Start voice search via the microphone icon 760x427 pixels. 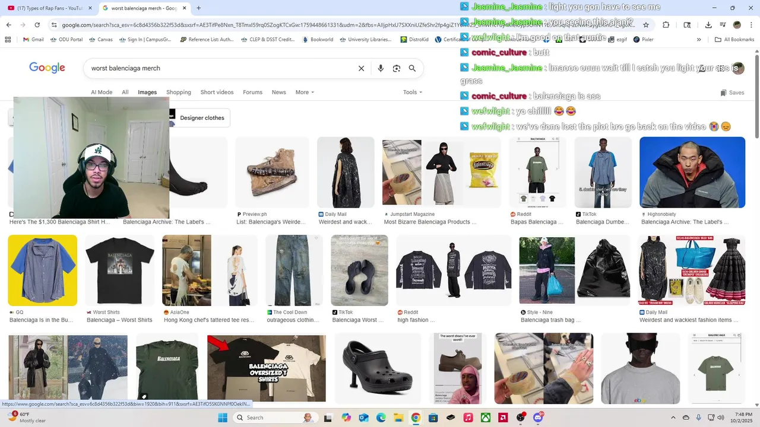click(x=381, y=68)
